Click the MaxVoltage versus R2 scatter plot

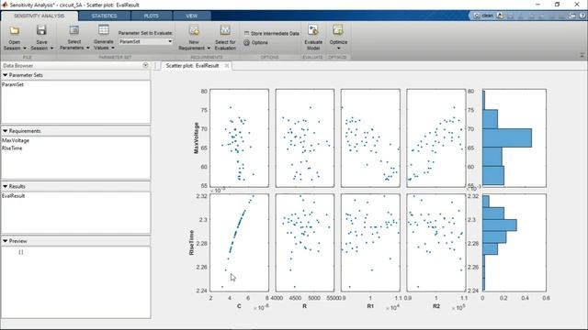pos(436,138)
